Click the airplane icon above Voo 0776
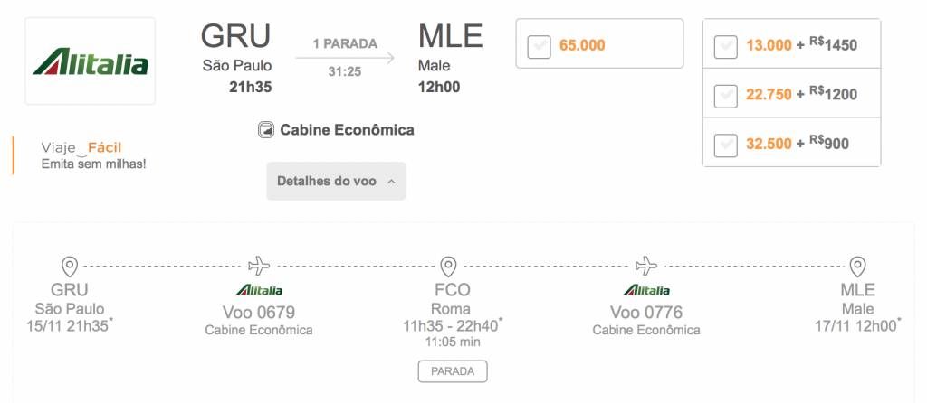 tap(646, 267)
